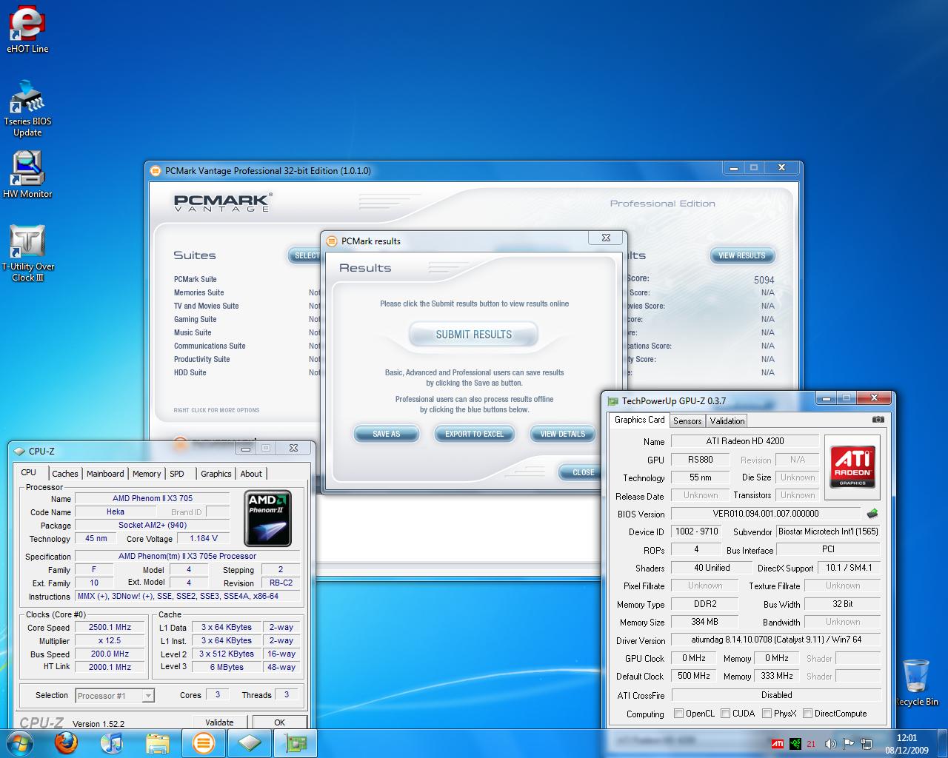The width and height of the screenshot is (948, 758).
Task: Take a GPU-Z screenshot with camera icon
Action: [x=878, y=420]
